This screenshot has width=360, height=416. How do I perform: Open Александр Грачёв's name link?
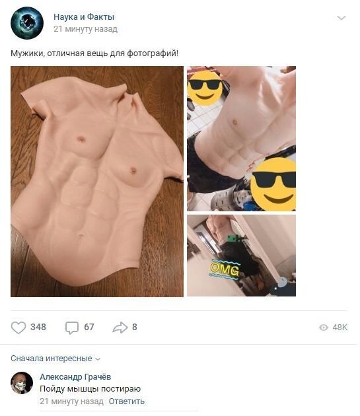click(x=75, y=376)
